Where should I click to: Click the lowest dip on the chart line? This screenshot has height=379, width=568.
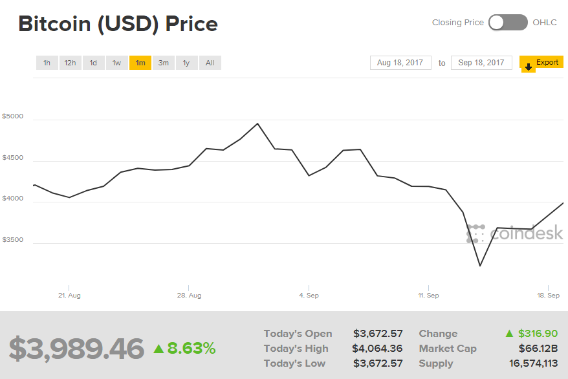[x=480, y=265]
